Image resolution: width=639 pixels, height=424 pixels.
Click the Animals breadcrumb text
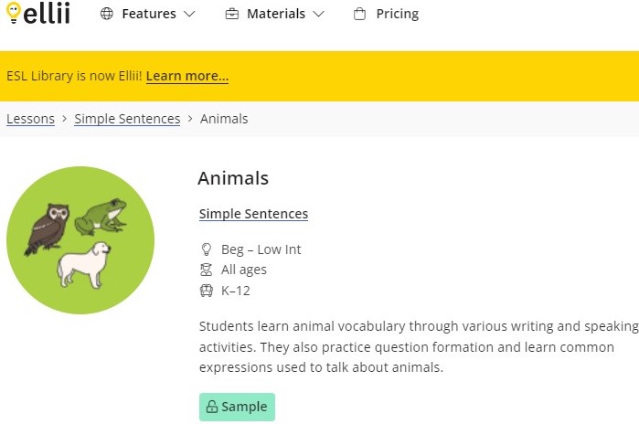224,119
